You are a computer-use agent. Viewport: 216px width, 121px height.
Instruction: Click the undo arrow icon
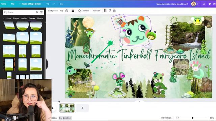tap(48, 4)
